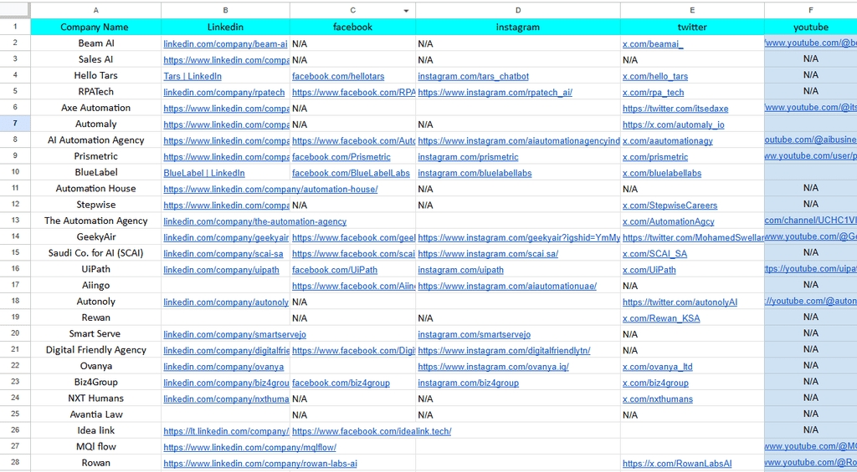Select the 'instagram' header cell

pos(517,27)
